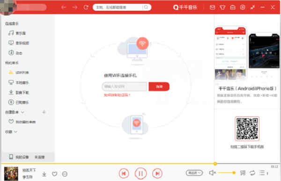The image size is (281, 181).
Task: Open the music library note icon in sidebar
Action: point(11,33)
